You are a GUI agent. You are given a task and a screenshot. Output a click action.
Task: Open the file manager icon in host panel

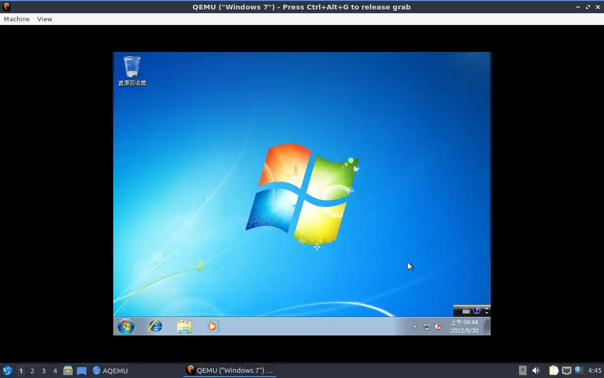tap(68, 370)
